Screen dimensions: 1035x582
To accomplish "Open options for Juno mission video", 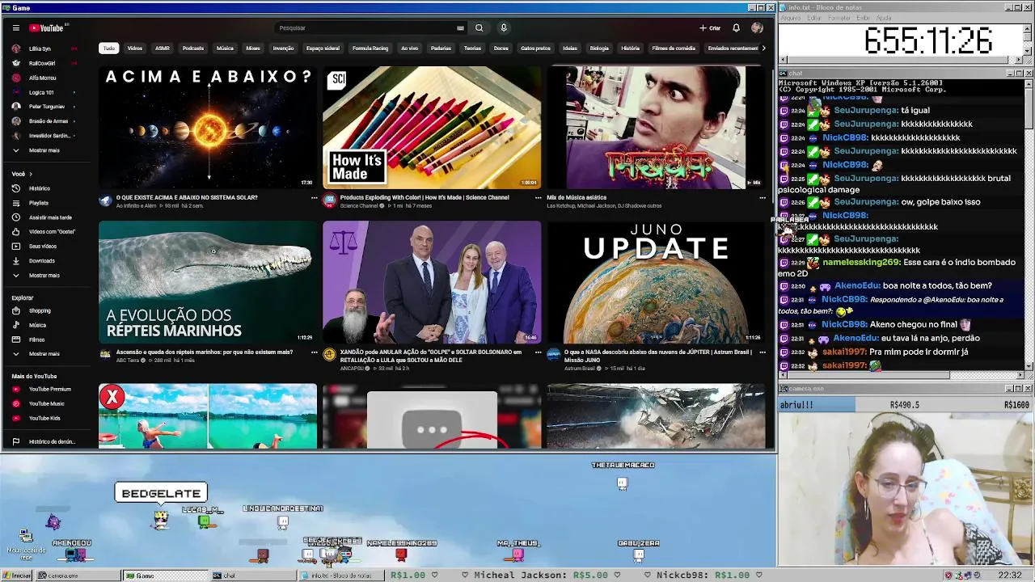I will coord(762,352).
